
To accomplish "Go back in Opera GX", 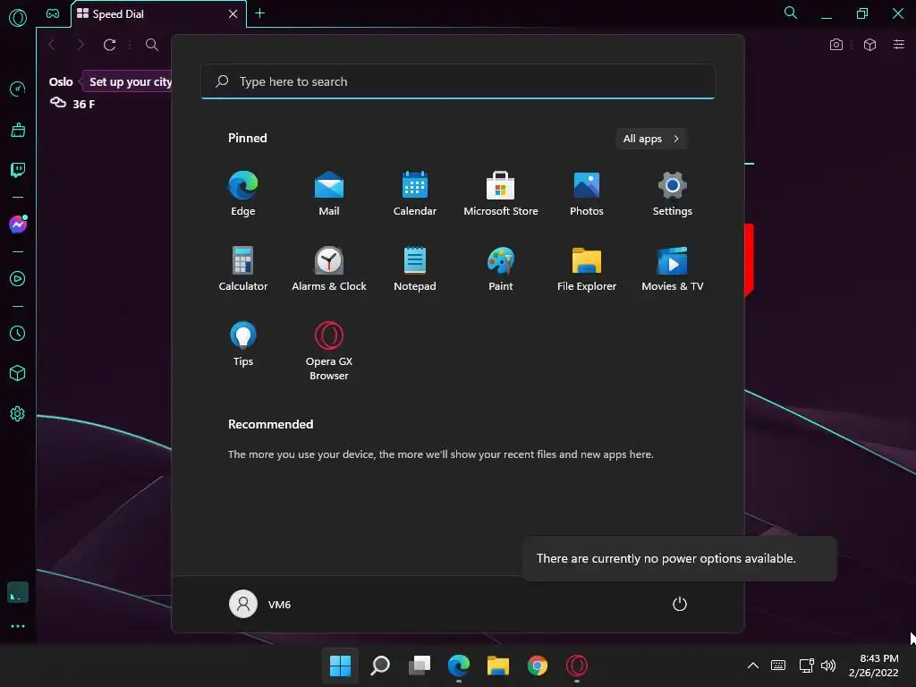I will pyautogui.click(x=52, y=45).
